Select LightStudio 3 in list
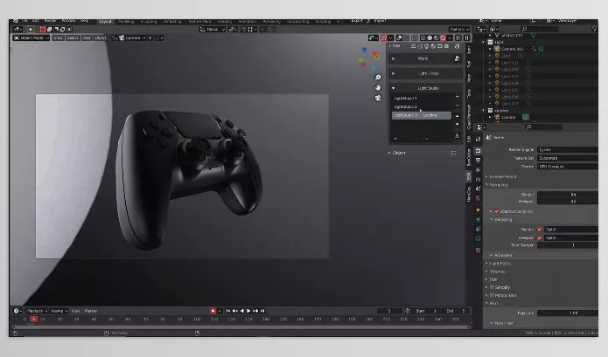The width and height of the screenshot is (608, 357). (421, 115)
